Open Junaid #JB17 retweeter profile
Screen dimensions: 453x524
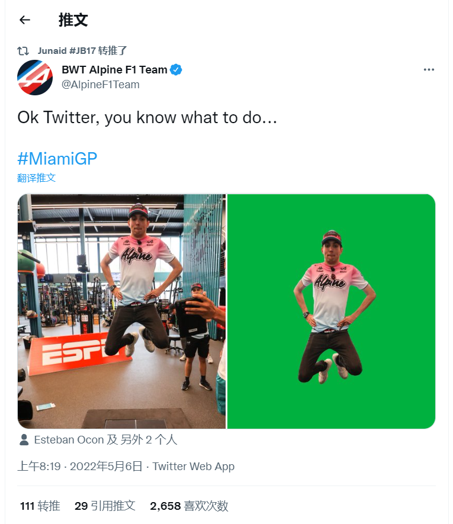point(66,51)
